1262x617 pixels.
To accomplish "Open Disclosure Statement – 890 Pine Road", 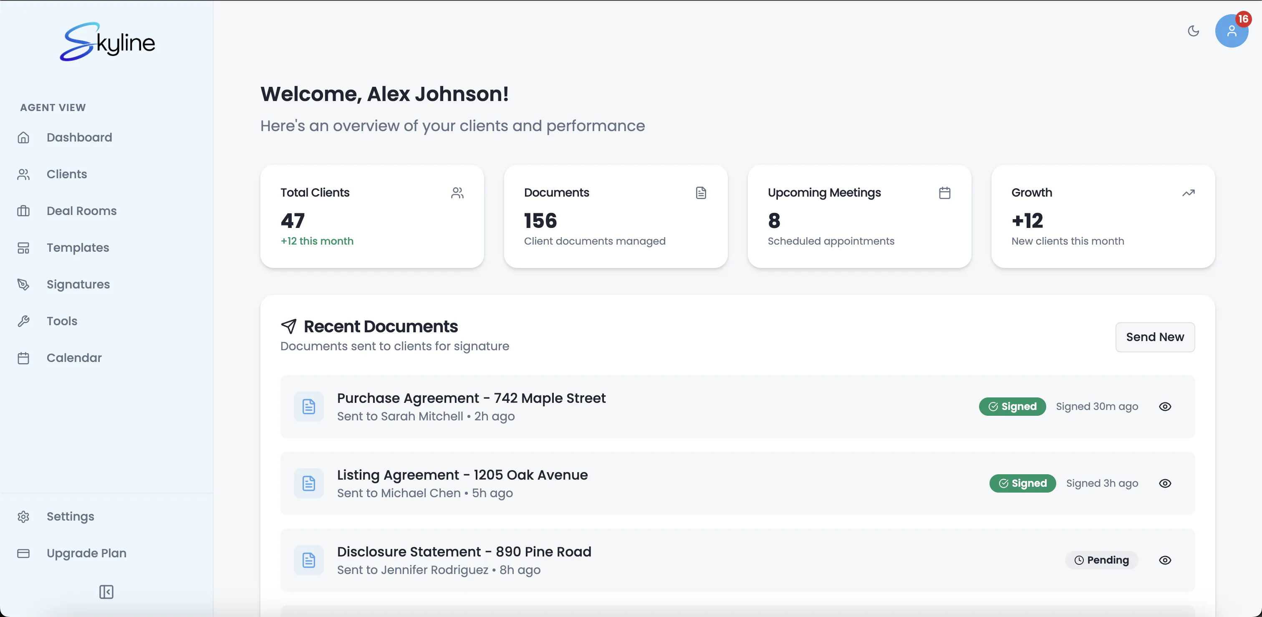I will (464, 552).
